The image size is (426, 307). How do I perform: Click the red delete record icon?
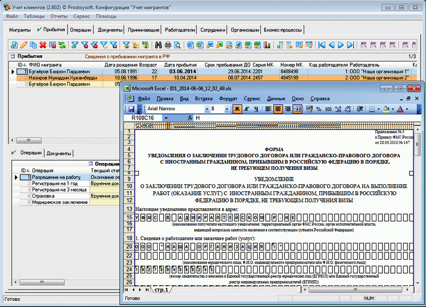pyautogui.click(x=43, y=45)
